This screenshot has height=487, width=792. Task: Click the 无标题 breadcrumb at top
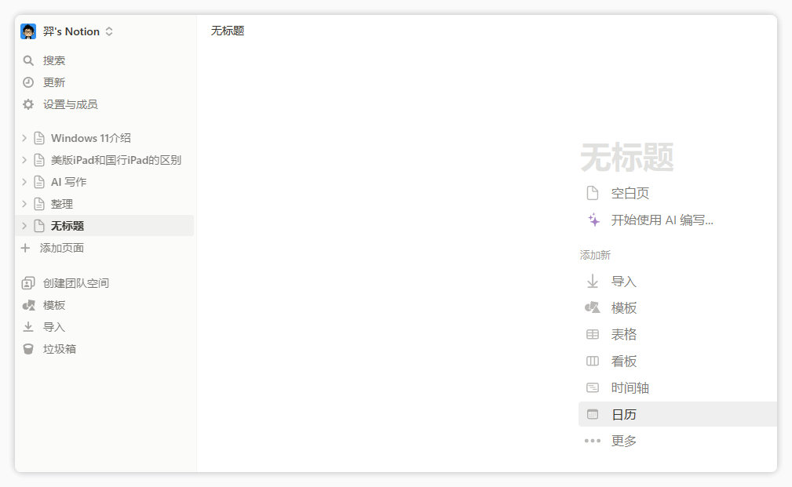click(228, 31)
